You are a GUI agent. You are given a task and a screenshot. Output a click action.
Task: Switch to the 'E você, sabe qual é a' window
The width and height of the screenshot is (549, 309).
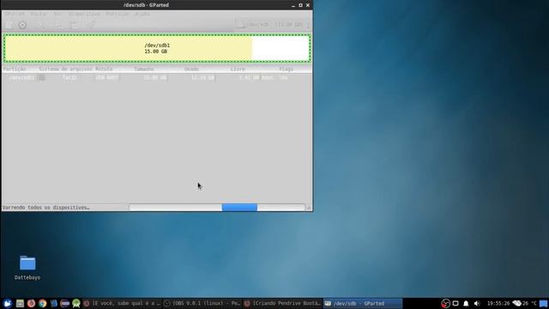[122, 303]
